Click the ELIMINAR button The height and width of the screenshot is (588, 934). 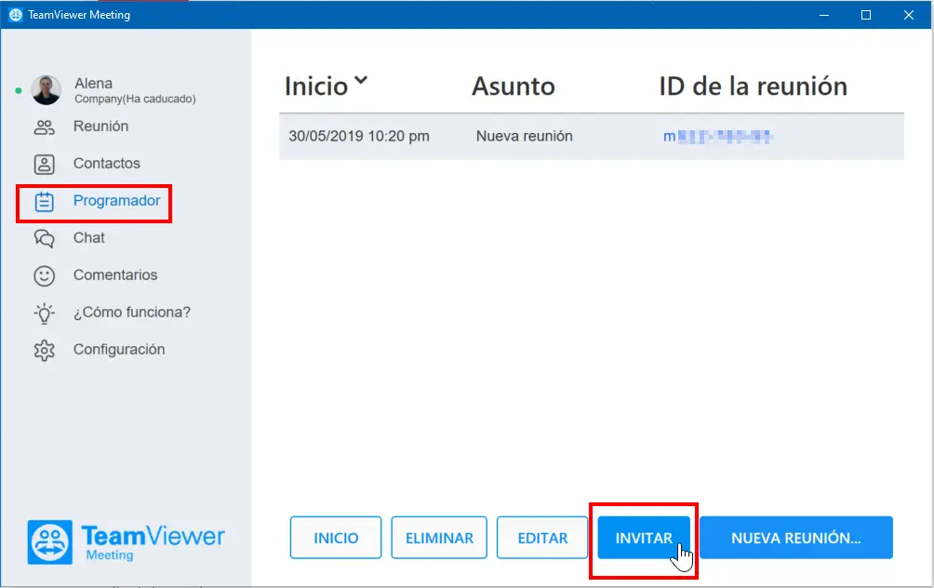click(x=439, y=538)
